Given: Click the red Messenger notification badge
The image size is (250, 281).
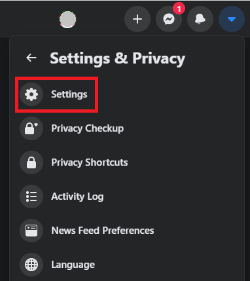Looking at the screenshot, I should (179, 9).
